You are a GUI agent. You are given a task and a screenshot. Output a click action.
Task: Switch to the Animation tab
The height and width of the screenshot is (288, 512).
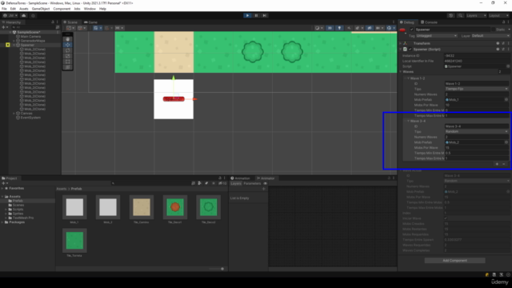tap(240, 178)
